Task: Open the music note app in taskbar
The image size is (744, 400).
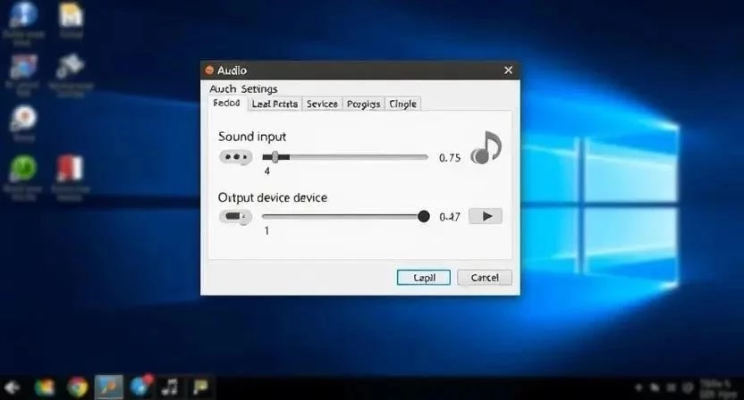Action: [168, 387]
